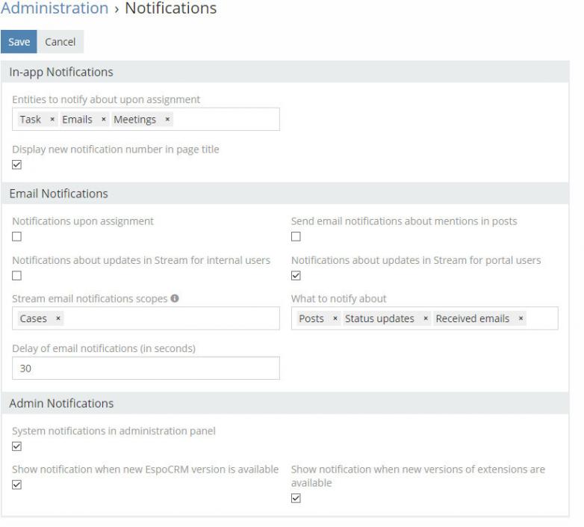The width and height of the screenshot is (584, 527).
Task: Click the email notifications delay input
Action: pos(146,368)
